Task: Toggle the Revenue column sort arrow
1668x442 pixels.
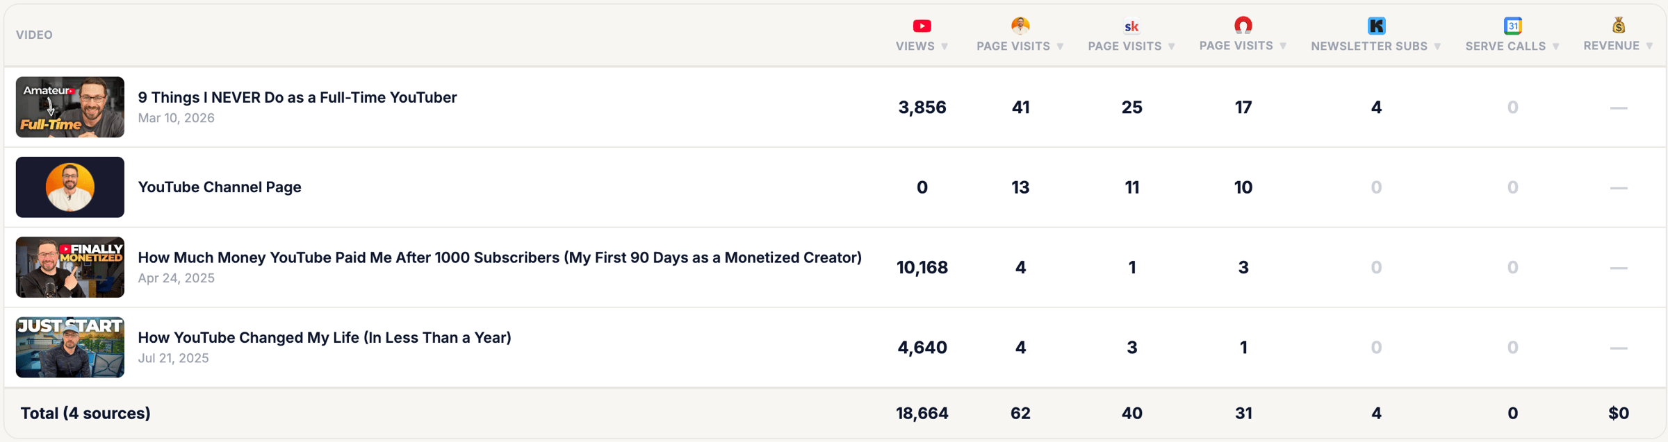Action: coord(1649,46)
